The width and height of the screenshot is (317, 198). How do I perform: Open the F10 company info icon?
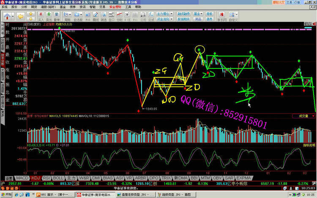pyautogui.click(x=88, y=16)
